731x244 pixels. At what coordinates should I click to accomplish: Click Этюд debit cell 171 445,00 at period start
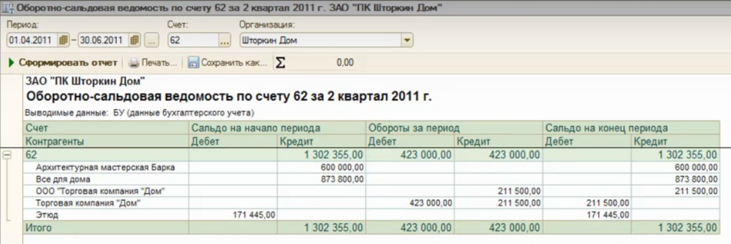point(233,214)
